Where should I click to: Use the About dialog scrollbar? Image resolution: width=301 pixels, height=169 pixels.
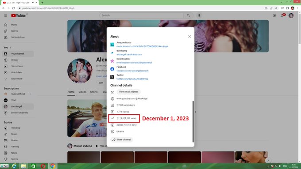coord(193,122)
